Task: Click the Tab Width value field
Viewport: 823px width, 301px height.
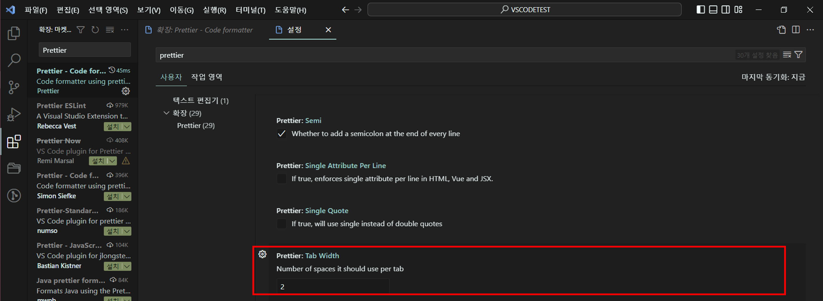Action: (x=333, y=286)
